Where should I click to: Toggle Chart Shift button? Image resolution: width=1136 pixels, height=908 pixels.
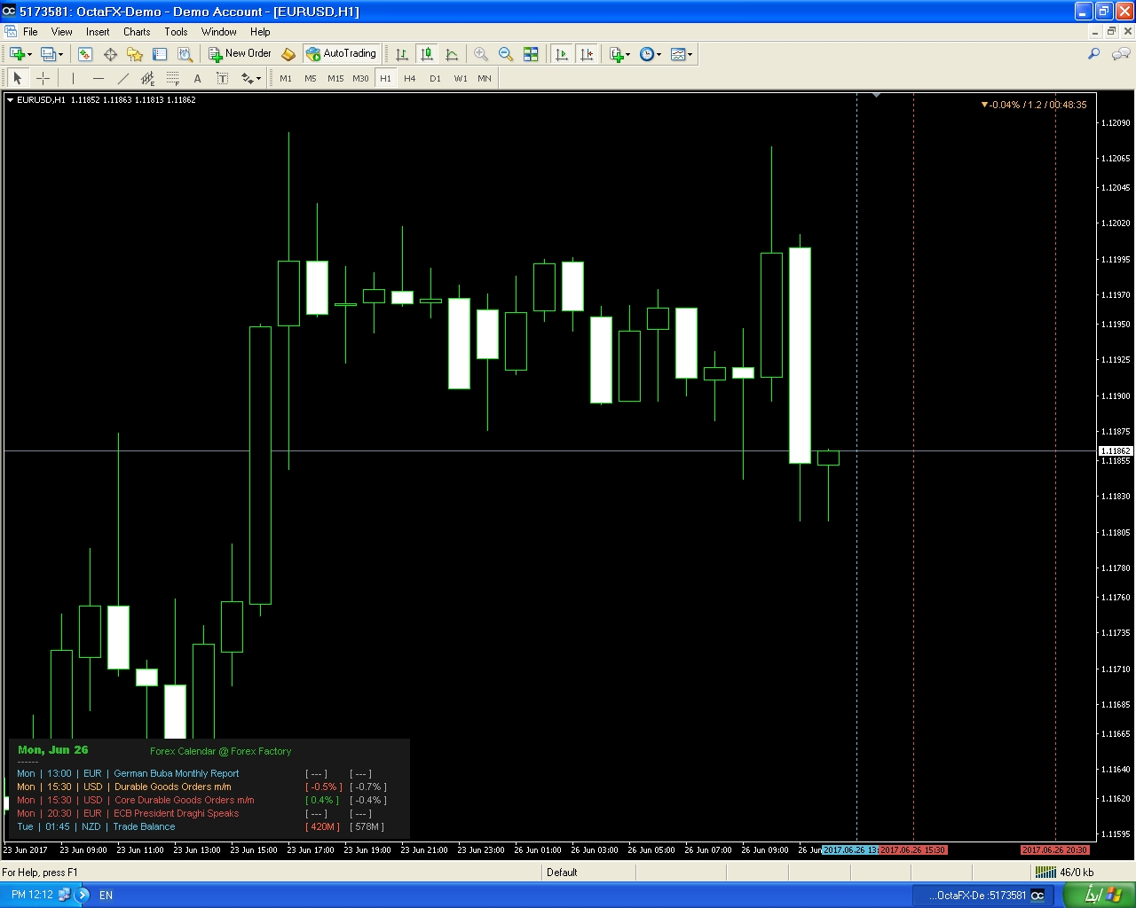pos(587,54)
